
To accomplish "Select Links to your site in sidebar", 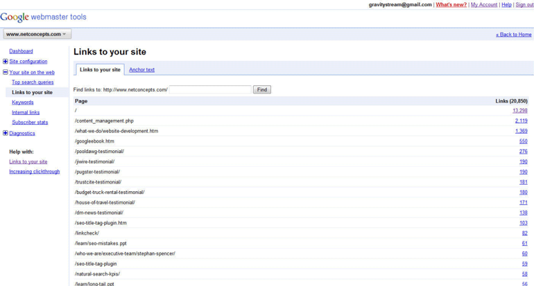I will tap(33, 93).
